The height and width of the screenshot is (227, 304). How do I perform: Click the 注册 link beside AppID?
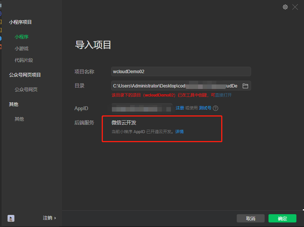180,108
